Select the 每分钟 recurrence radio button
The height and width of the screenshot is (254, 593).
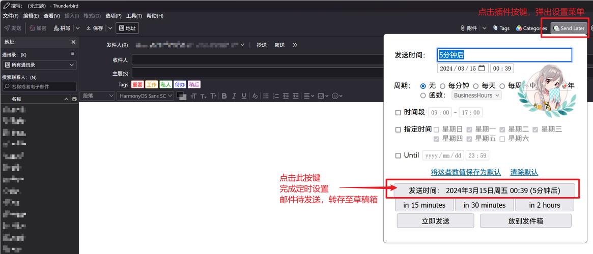click(442, 86)
